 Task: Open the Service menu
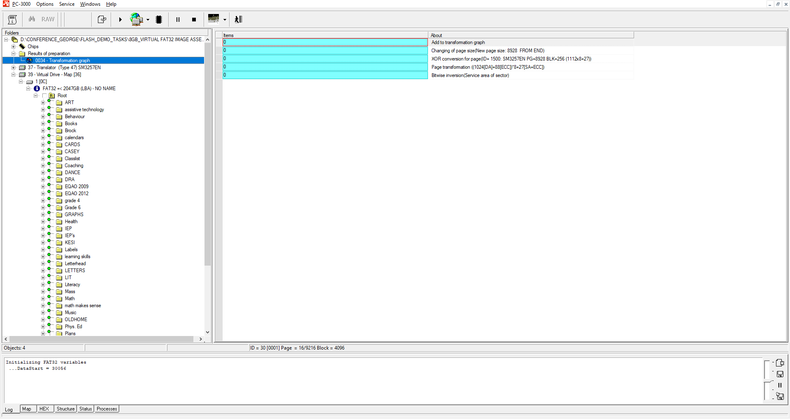click(x=67, y=4)
